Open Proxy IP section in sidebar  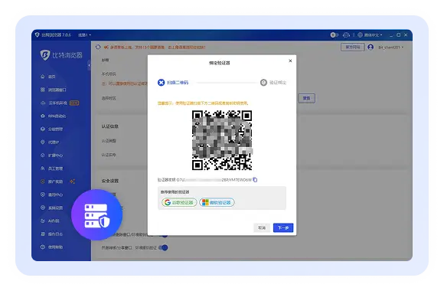(50, 142)
